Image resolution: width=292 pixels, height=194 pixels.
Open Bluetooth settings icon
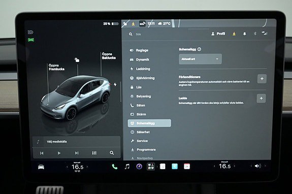255,34
